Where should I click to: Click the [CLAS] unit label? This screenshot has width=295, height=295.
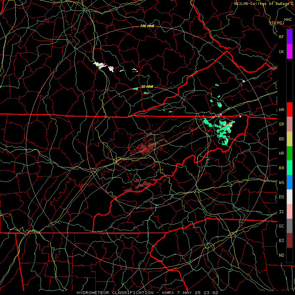[277, 23]
